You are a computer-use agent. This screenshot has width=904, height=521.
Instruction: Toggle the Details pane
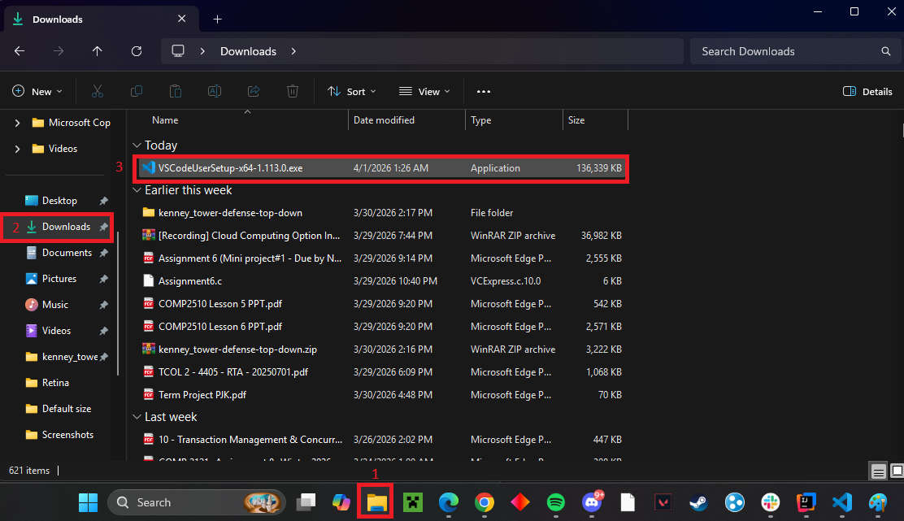tap(867, 91)
